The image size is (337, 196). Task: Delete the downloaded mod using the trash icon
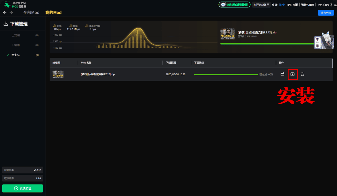coord(302,74)
